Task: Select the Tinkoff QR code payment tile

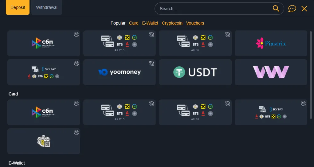Action: click(x=44, y=141)
